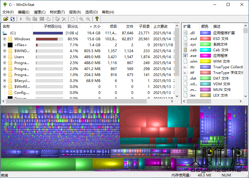Sort by the 名称 column header

16,27
